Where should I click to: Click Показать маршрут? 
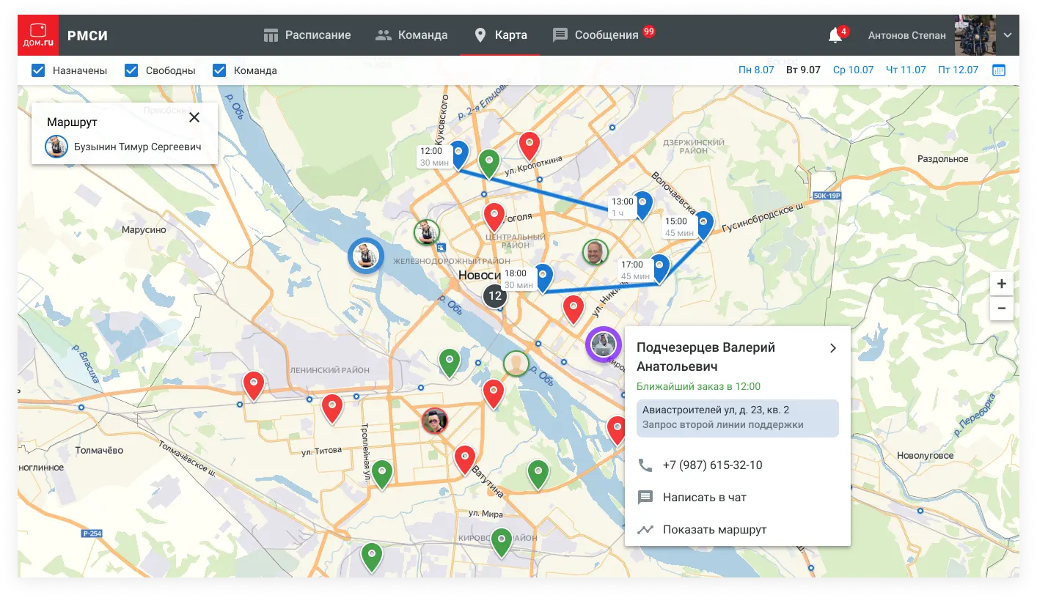(x=703, y=529)
